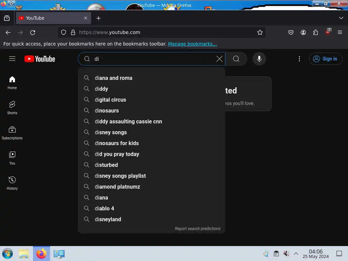Image resolution: width=348 pixels, height=261 pixels.
Task: Expand the list all tabs chevron
Action: [x=341, y=18]
